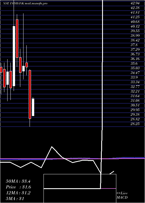Click the 36.73 price axis label

click(135, 54)
